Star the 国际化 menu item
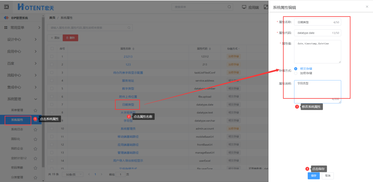Screen dimensions: 373x182 tap(35, 139)
